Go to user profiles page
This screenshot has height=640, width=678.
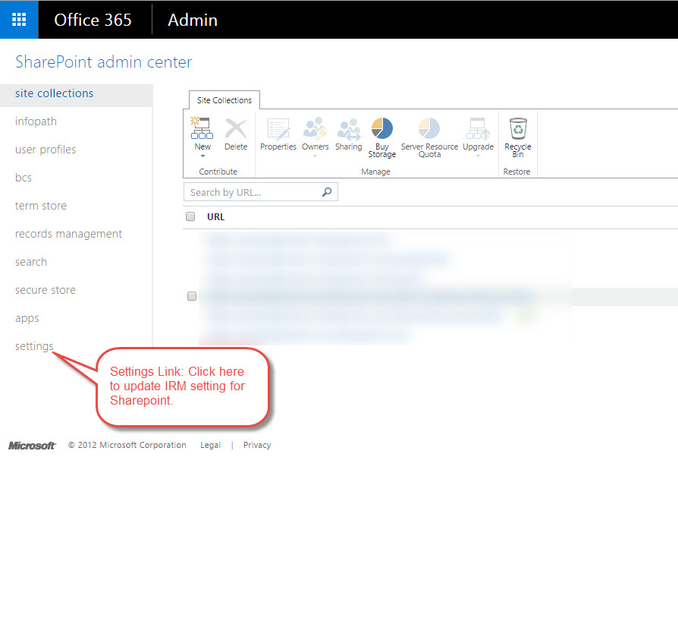46,150
